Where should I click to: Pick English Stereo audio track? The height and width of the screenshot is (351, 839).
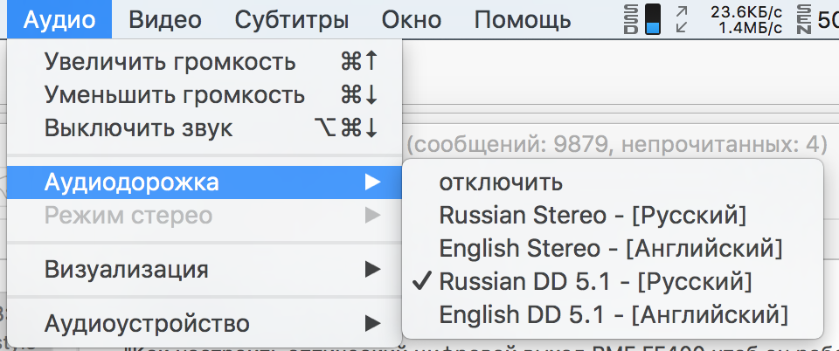(611, 248)
